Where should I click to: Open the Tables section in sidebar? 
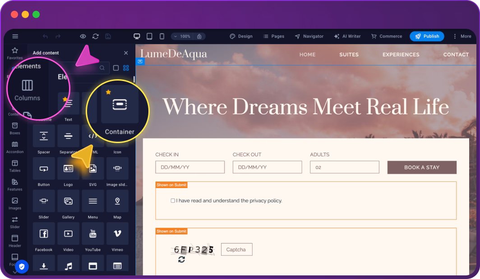pyautogui.click(x=15, y=166)
